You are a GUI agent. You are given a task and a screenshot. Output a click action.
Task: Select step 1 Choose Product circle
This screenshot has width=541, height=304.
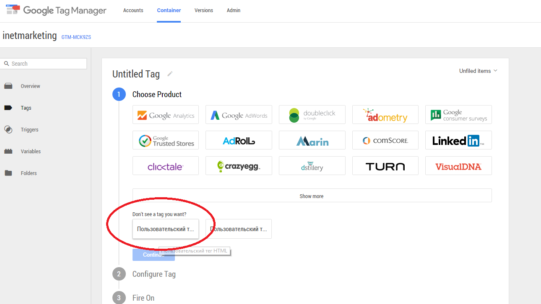tap(119, 95)
